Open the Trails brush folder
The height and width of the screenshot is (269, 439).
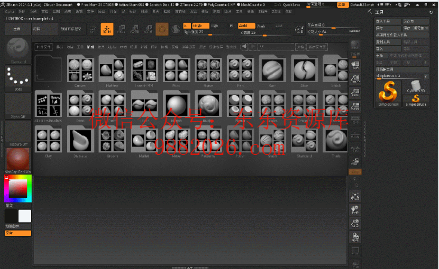click(x=336, y=140)
